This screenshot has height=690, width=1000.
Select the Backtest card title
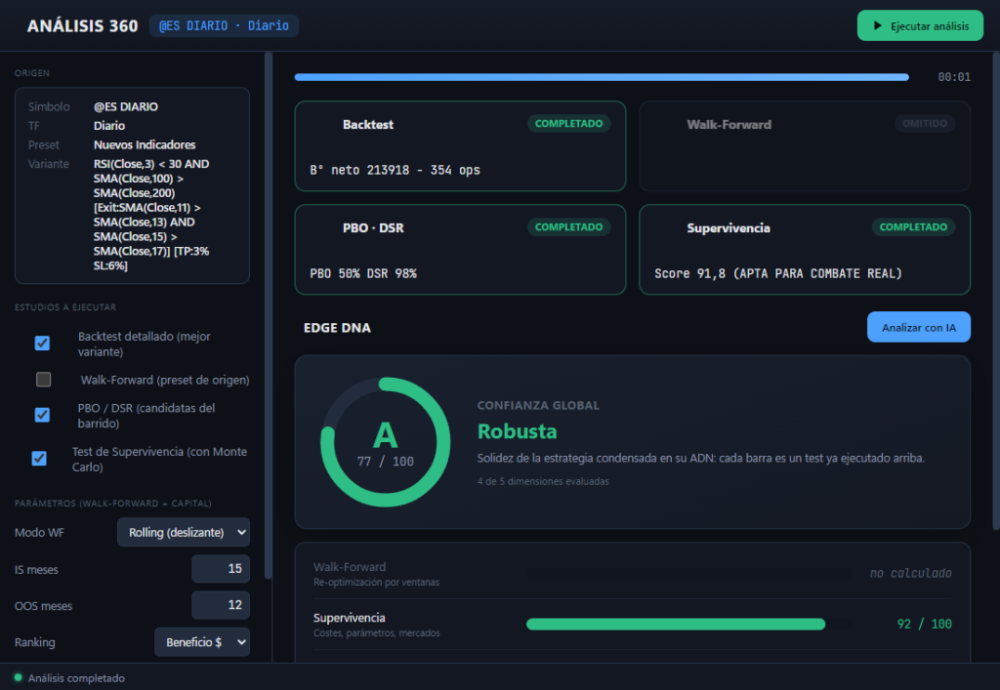[x=368, y=125]
